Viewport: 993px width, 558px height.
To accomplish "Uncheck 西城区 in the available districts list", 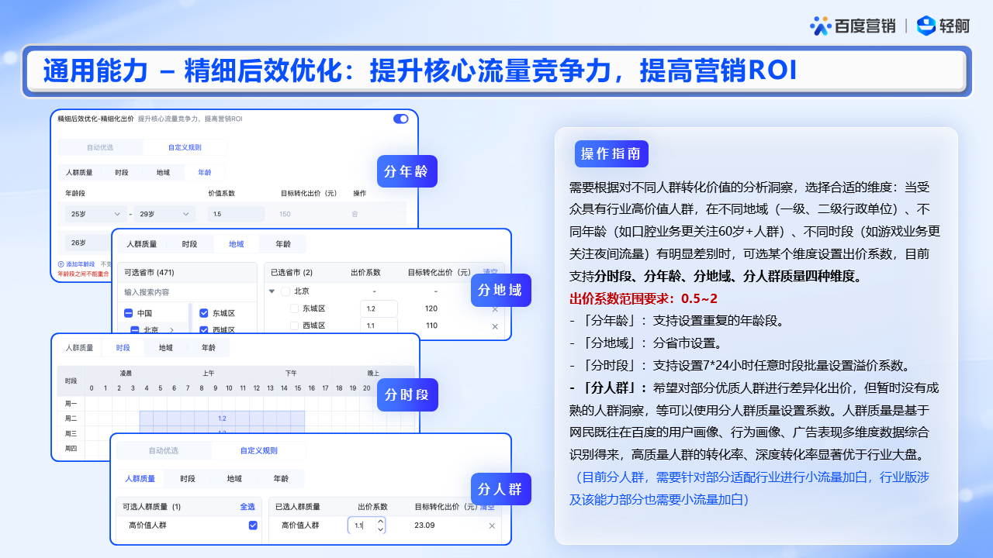I will coord(204,329).
